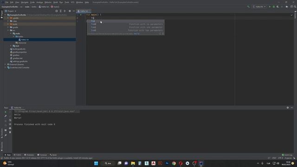Collapse the main source folder node
The width and height of the screenshot is (297, 167).
11,33
